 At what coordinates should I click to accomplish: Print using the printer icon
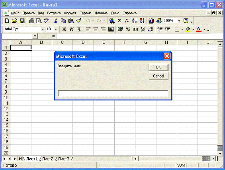pos(31,21)
